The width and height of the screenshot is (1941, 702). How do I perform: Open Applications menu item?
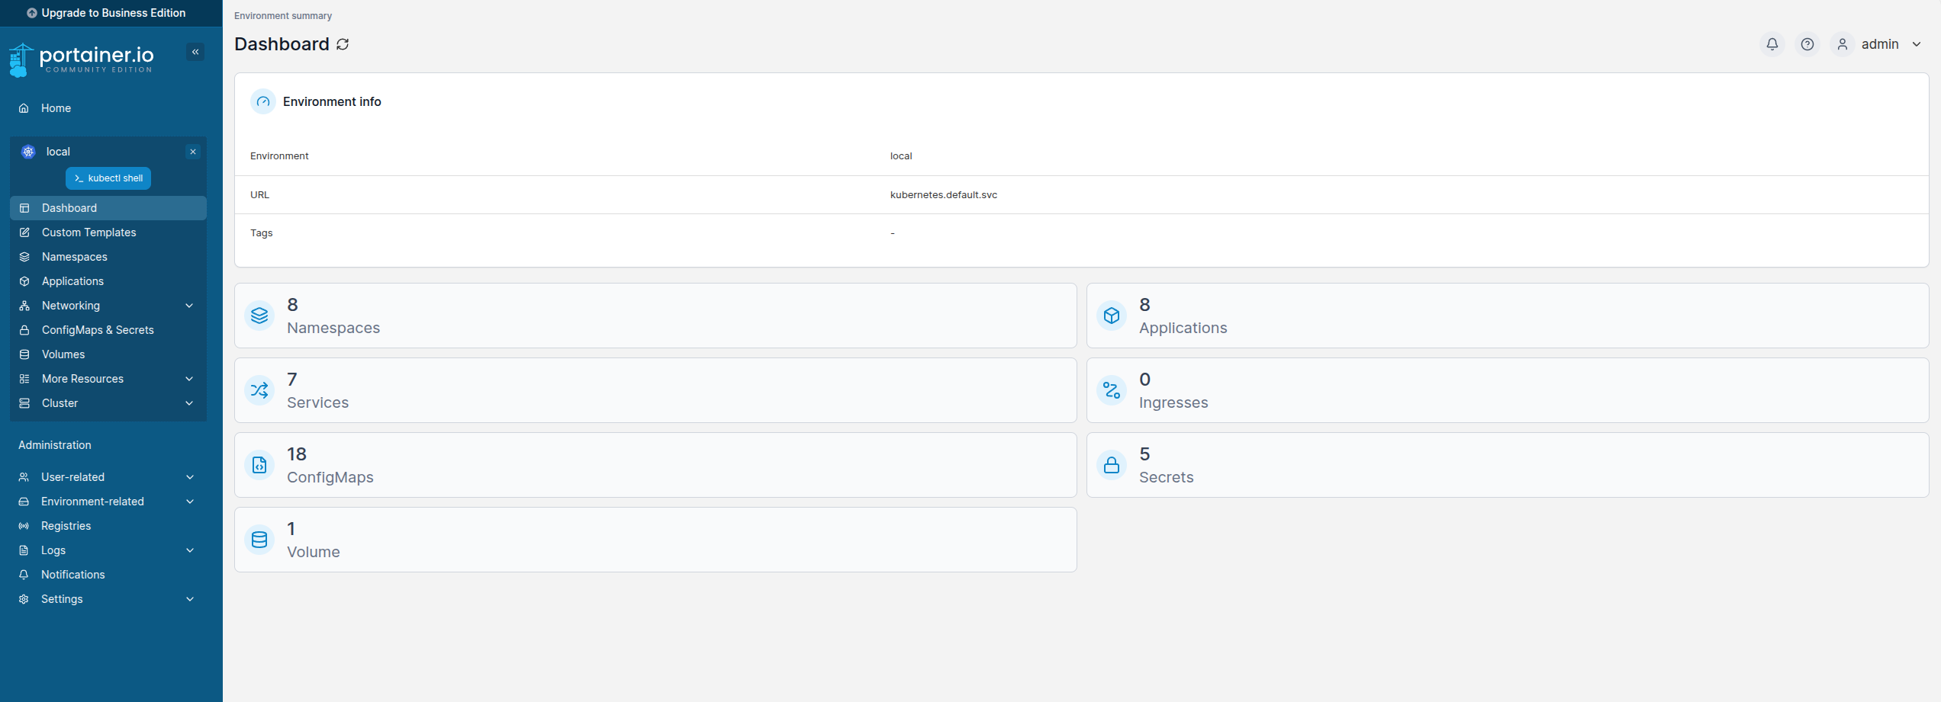tap(108, 281)
